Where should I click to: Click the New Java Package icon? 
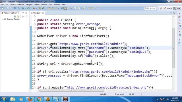[x=40, y=8]
